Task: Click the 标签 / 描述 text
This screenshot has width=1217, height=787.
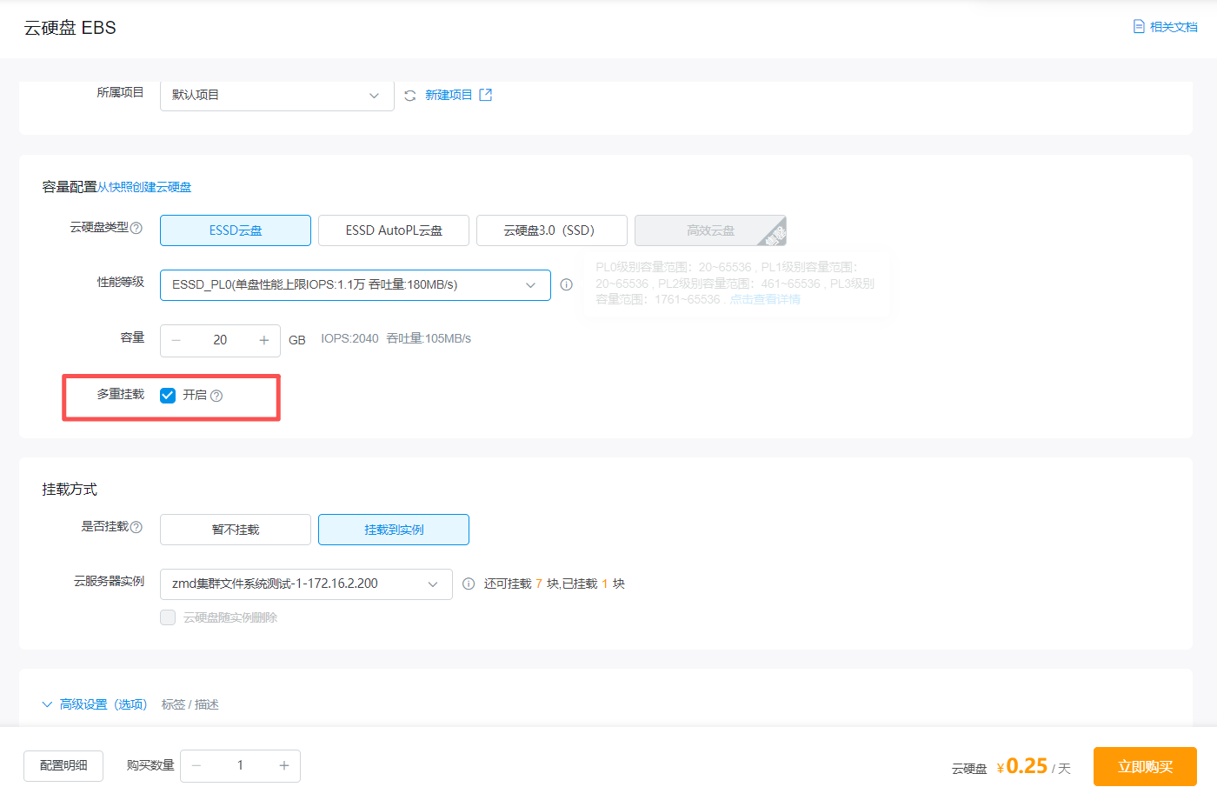Action: click(190, 704)
